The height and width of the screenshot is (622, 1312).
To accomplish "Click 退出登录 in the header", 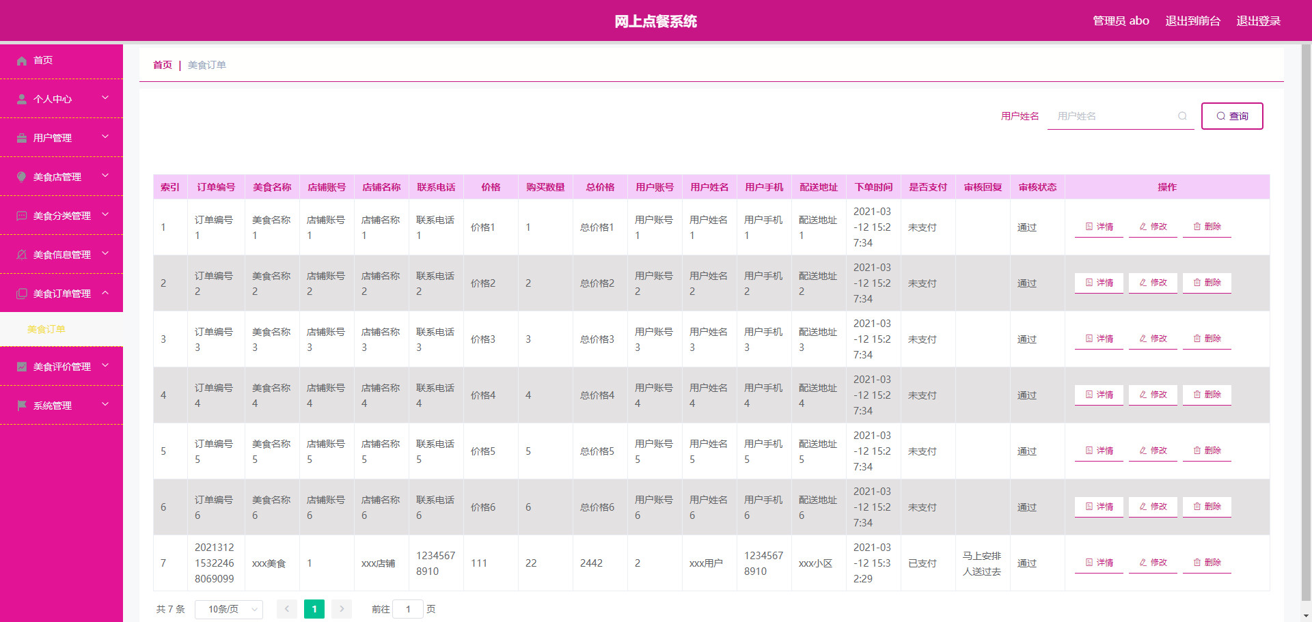I will 1259,21.
